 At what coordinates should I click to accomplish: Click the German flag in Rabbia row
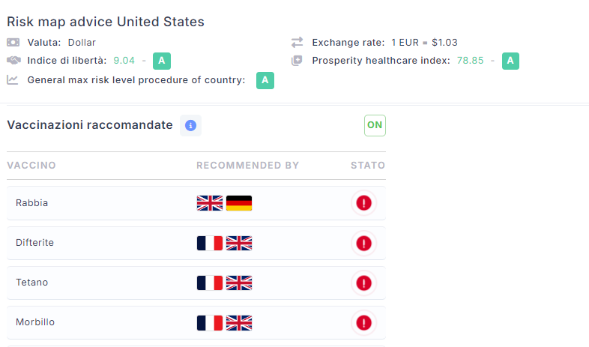pos(239,203)
